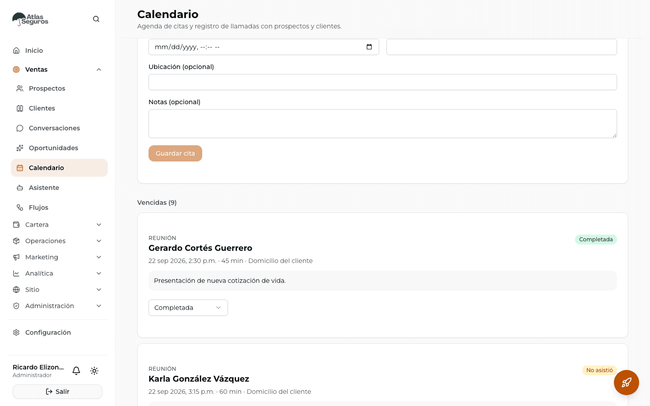The width and height of the screenshot is (650, 406).
Task: Click the Prospectos people icon
Action: pos(20,88)
